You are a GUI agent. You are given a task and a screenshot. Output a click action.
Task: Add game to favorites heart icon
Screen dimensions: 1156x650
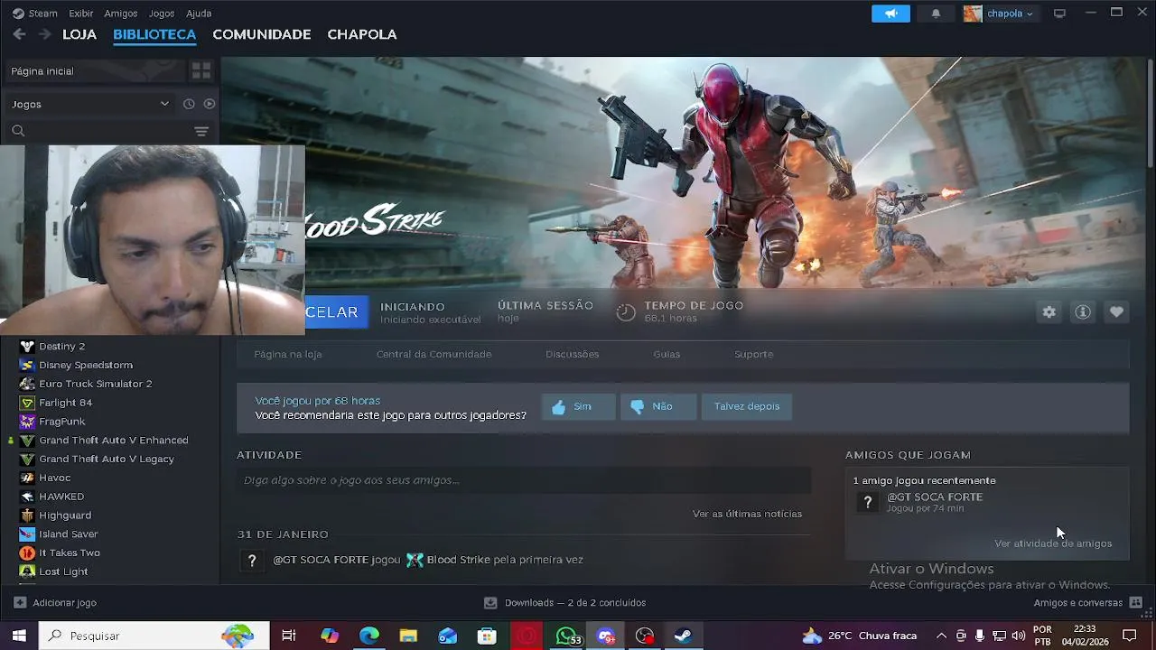pos(1117,312)
